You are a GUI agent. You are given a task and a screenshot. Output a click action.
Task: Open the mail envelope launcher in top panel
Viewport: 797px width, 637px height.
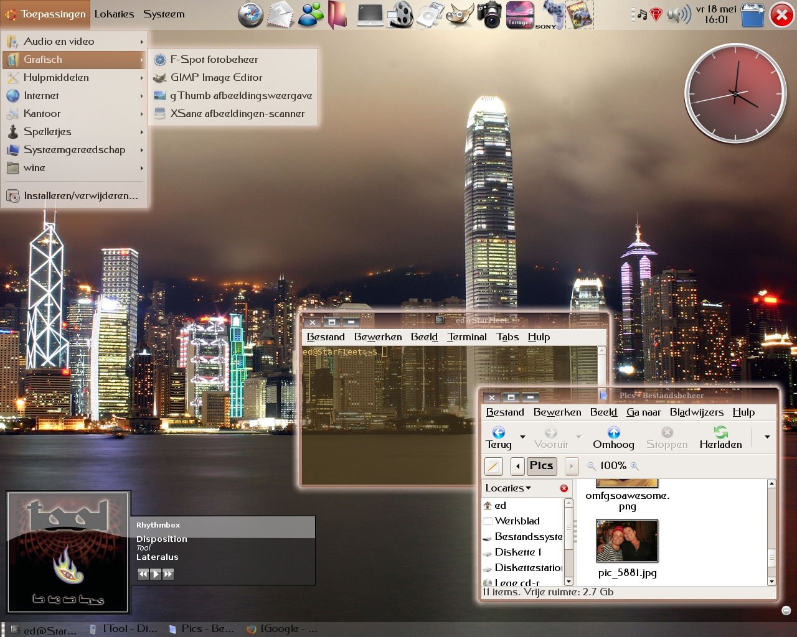[280, 15]
